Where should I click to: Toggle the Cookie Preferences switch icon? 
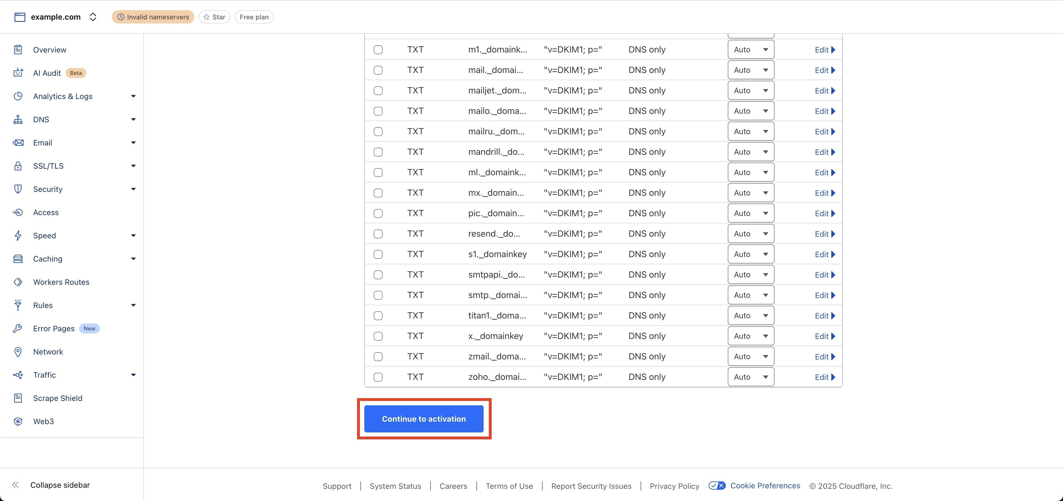[x=717, y=485]
